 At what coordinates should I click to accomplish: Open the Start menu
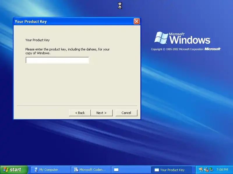[x=14, y=170]
